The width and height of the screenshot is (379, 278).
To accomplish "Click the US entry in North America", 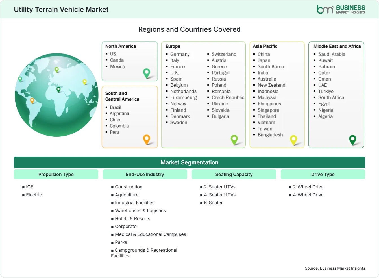I will click(x=113, y=54).
